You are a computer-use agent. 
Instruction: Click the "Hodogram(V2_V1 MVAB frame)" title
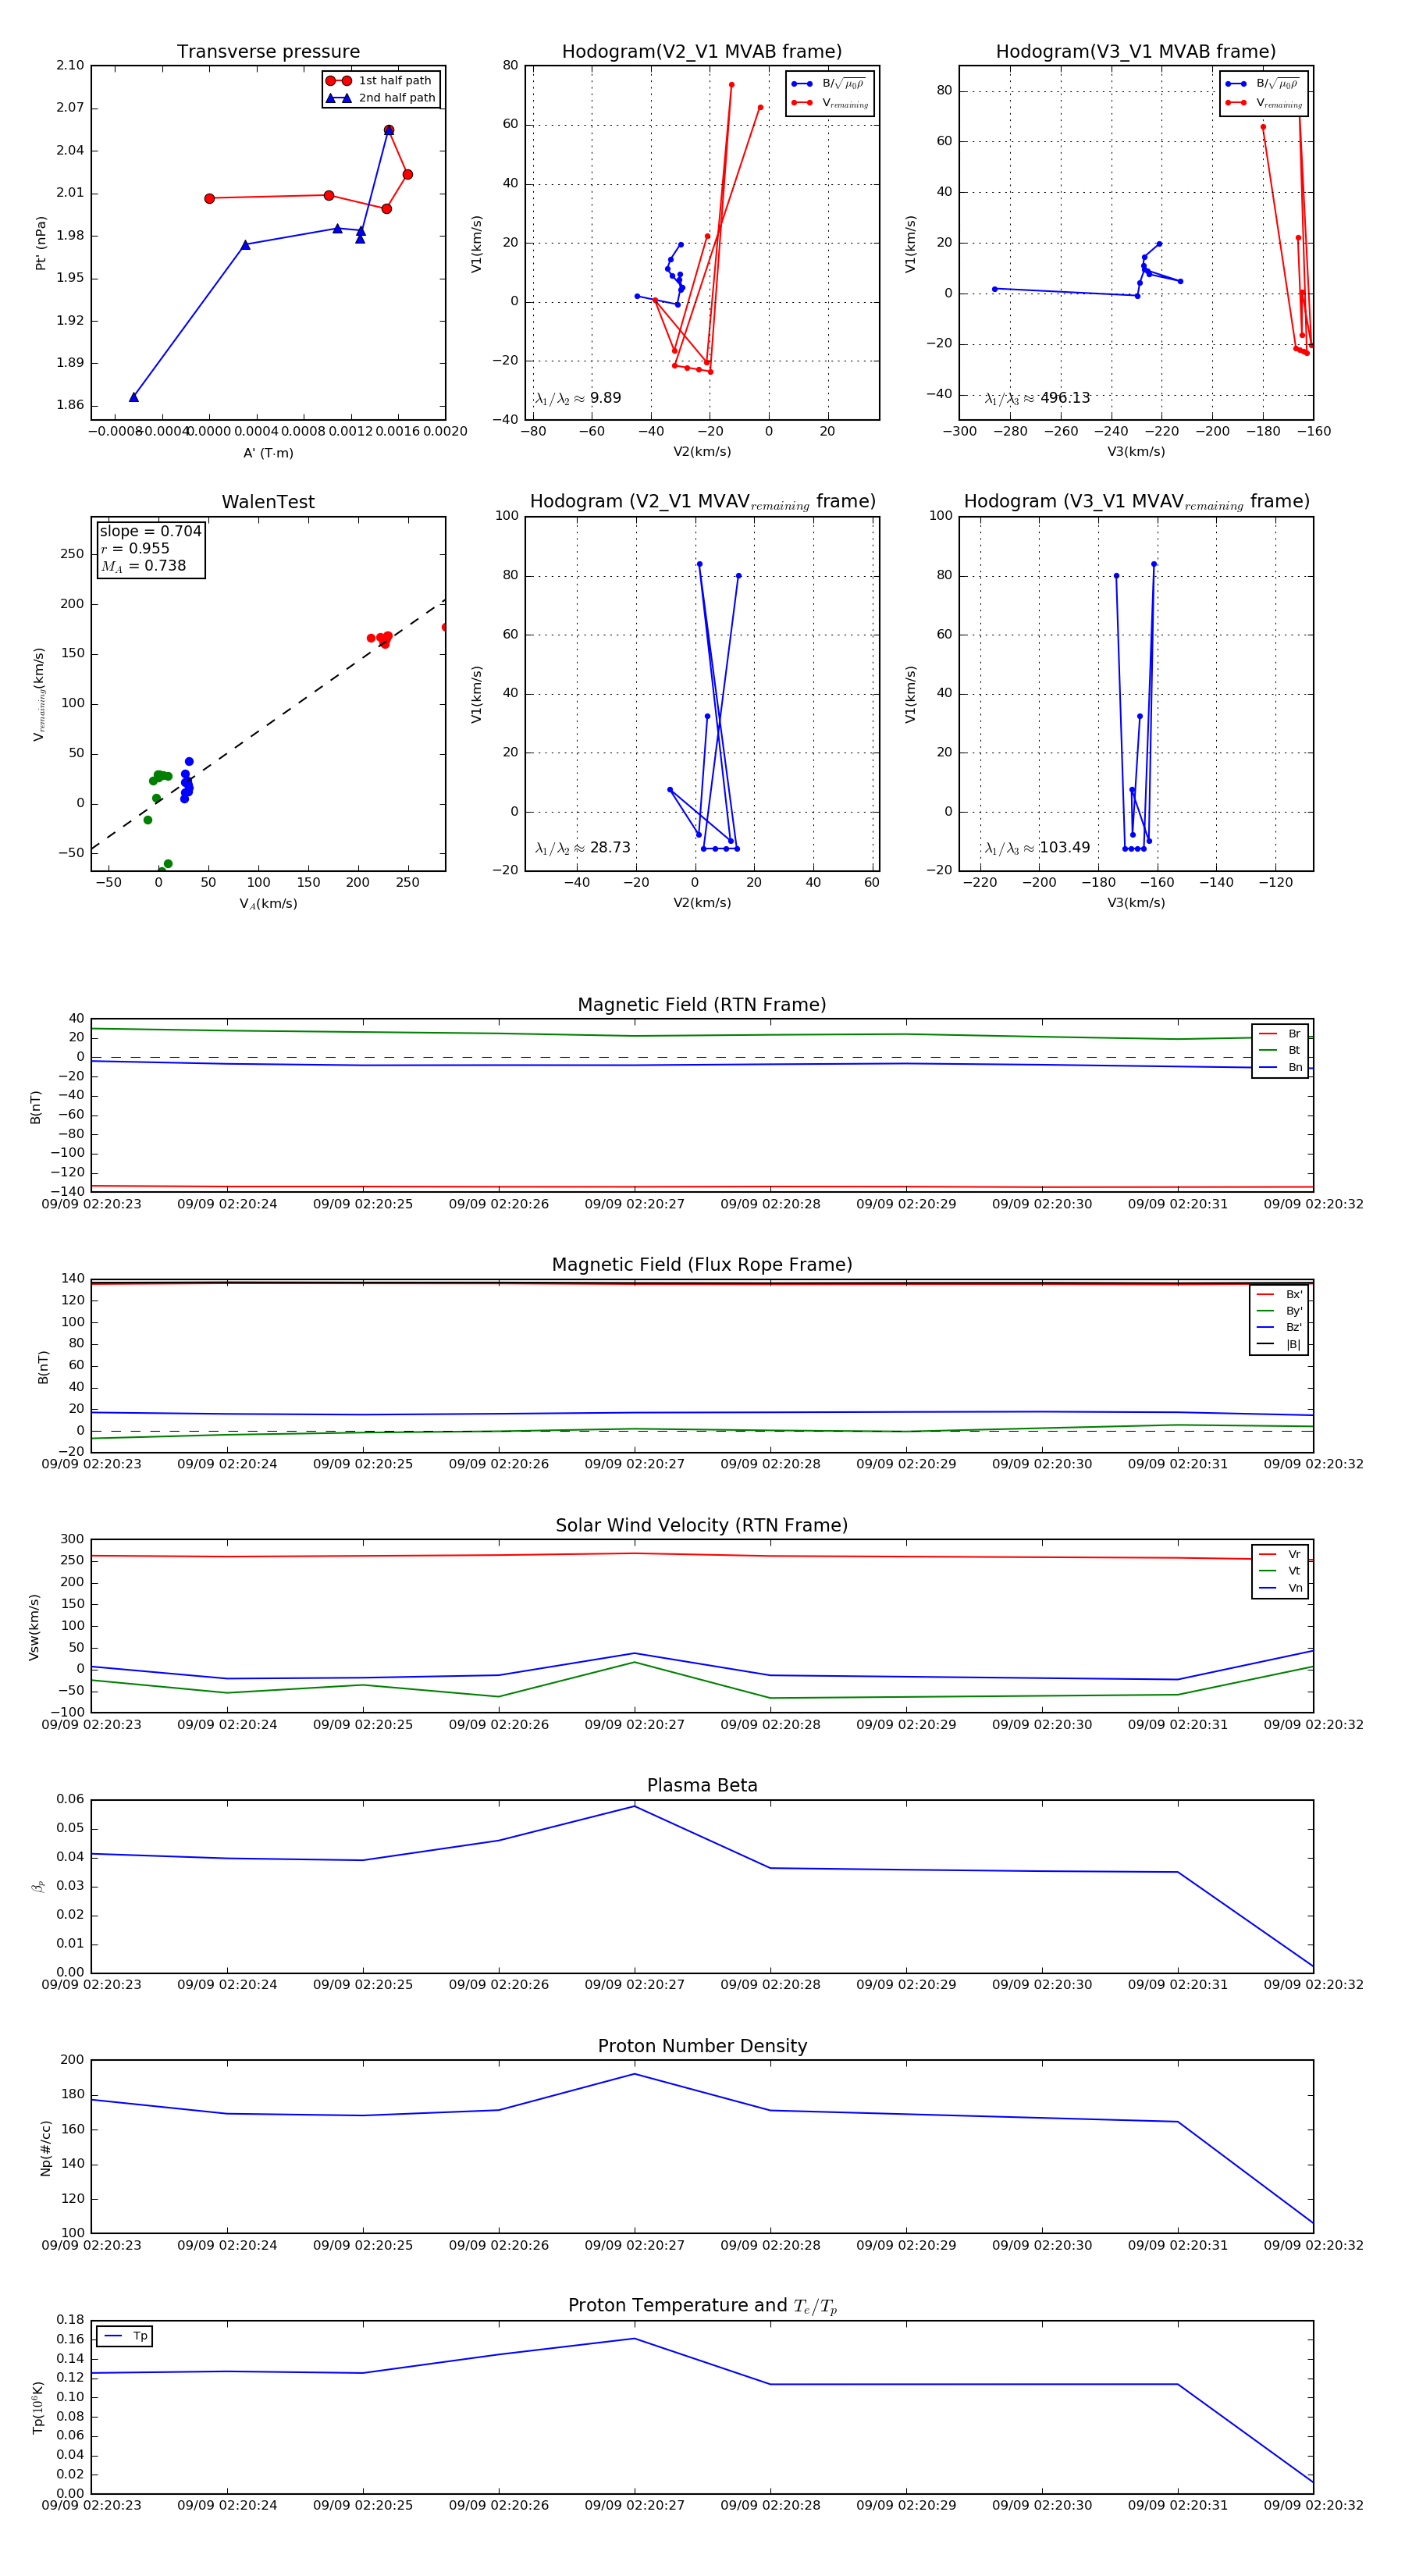pyautogui.click(x=702, y=52)
